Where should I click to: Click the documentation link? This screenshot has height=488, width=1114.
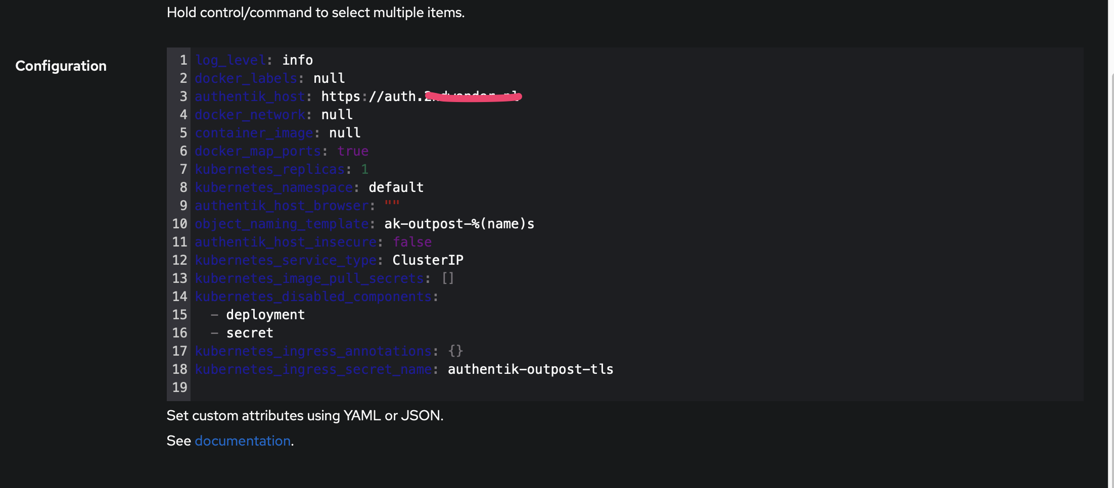pyautogui.click(x=243, y=441)
